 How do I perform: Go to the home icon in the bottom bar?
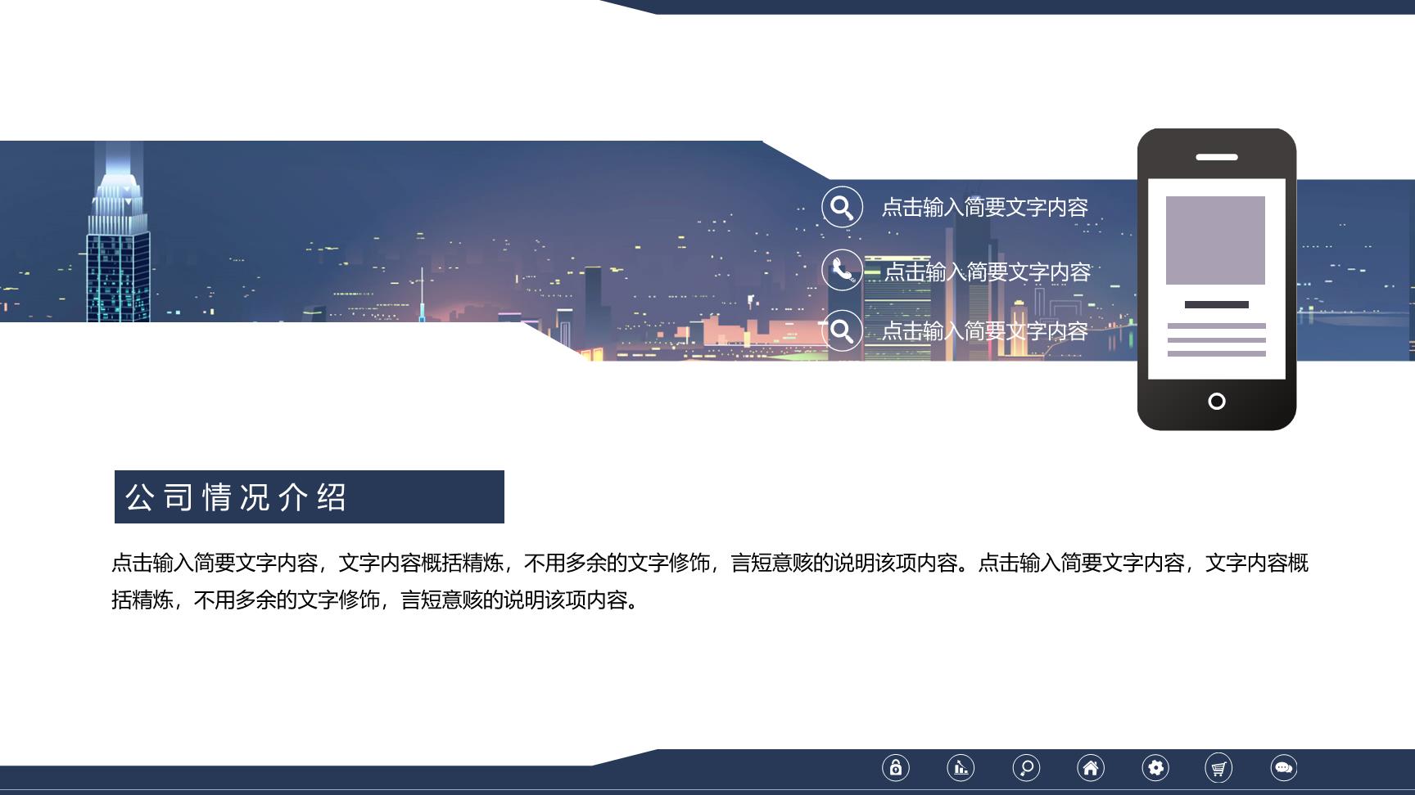(x=1091, y=768)
